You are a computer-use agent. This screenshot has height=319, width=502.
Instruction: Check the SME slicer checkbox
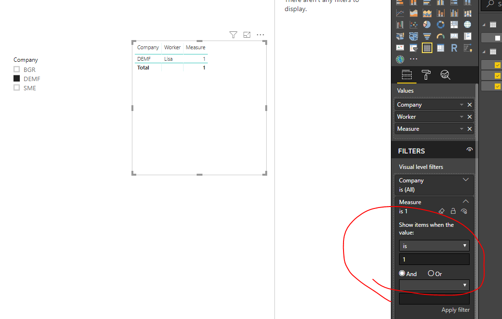[16, 87]
